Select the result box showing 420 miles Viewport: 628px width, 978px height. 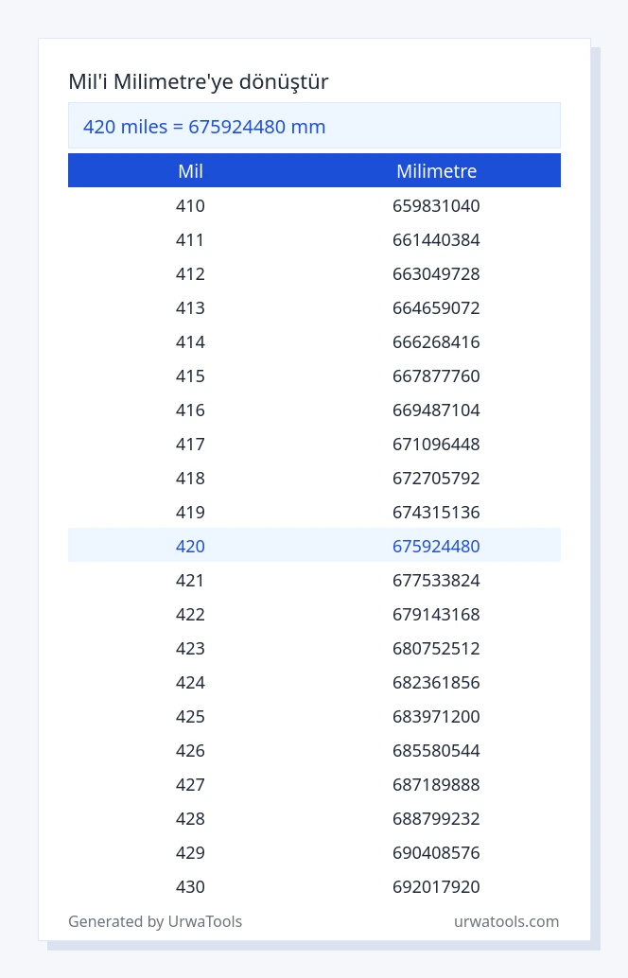point(314,126)
